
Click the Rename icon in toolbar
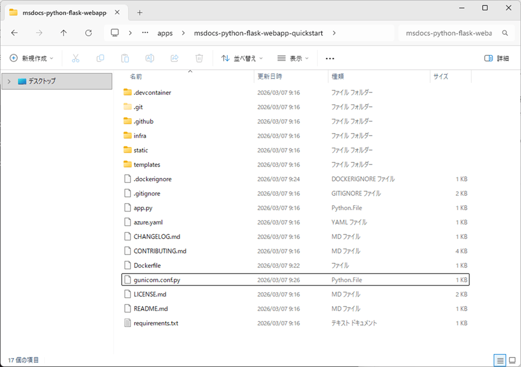point(149,59)
